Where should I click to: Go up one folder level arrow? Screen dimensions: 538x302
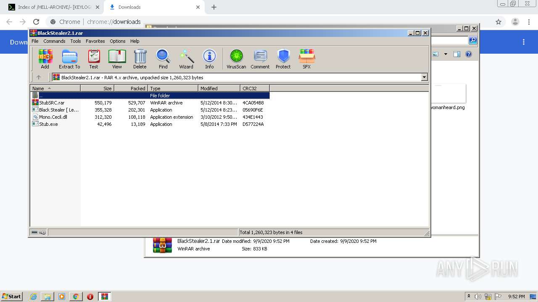pos(39,77)
